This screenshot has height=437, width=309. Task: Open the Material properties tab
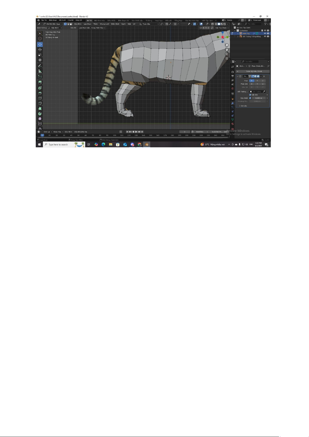coord(233,124)
